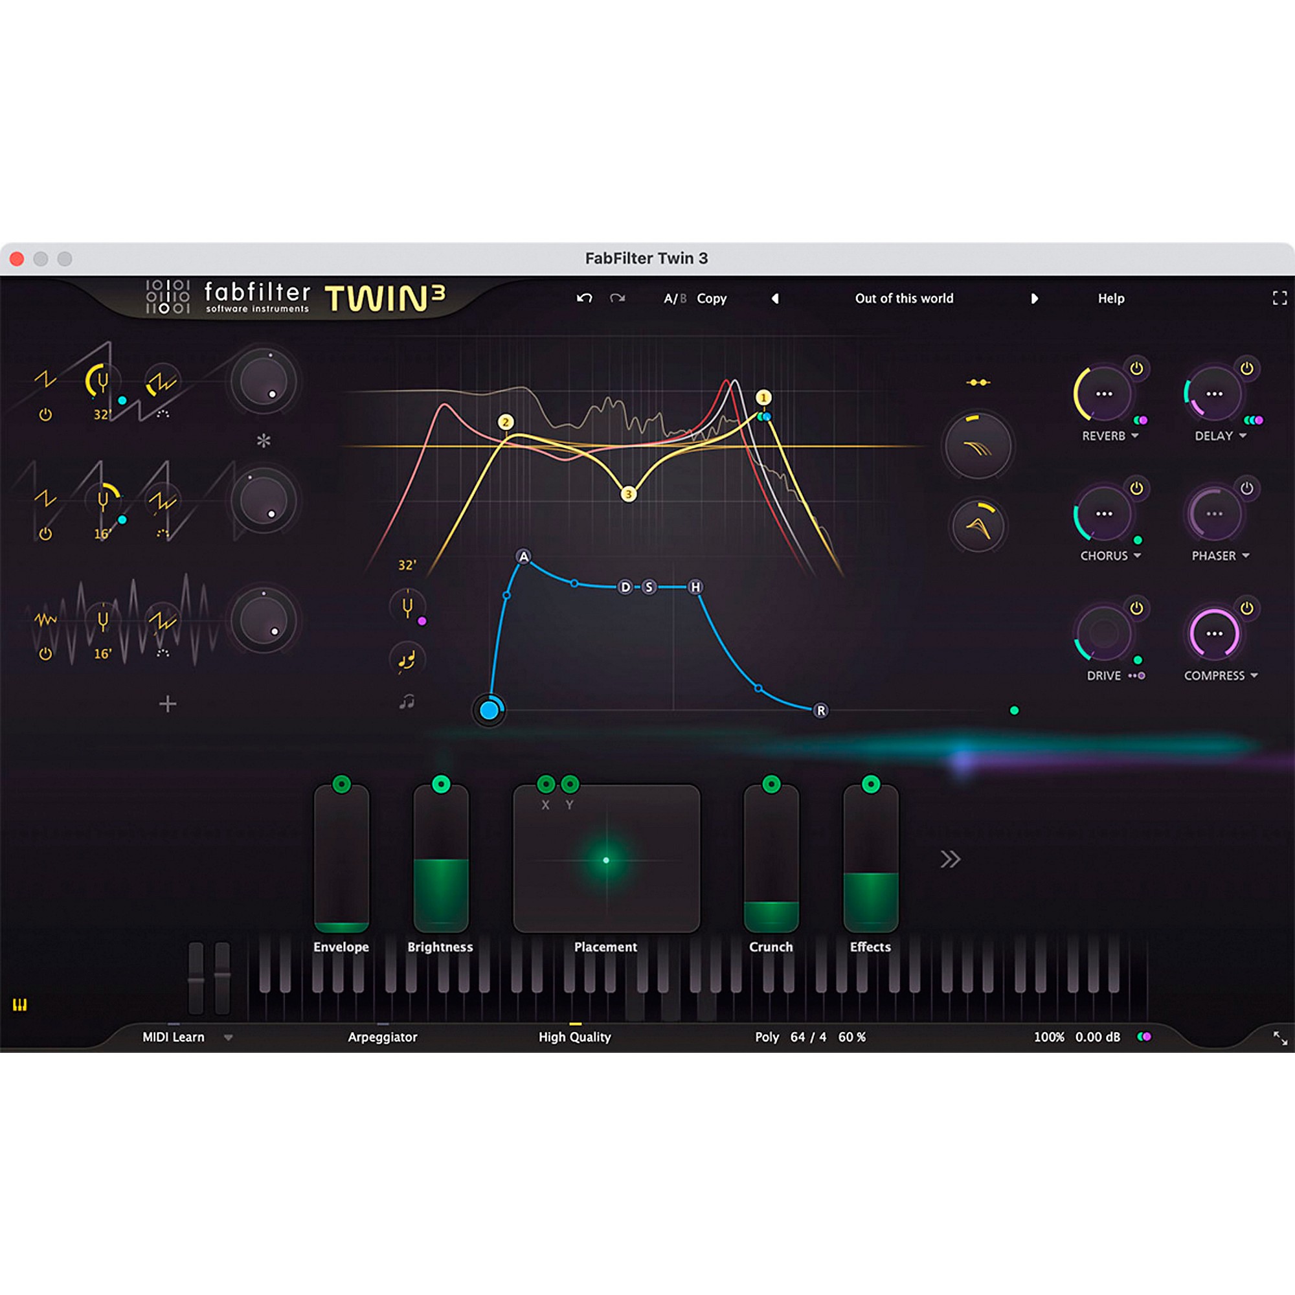
Task: Click oscillator 1 tuning fork knob
Action: click(102, 381)
